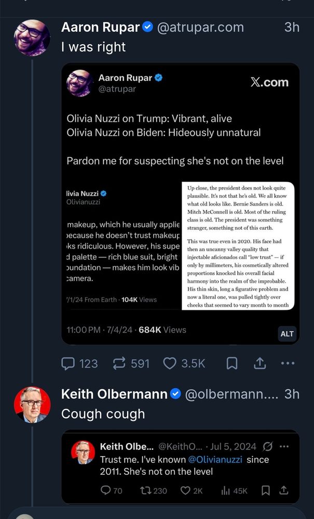Bookmark Aaron Rupar's post

point(231,364)
